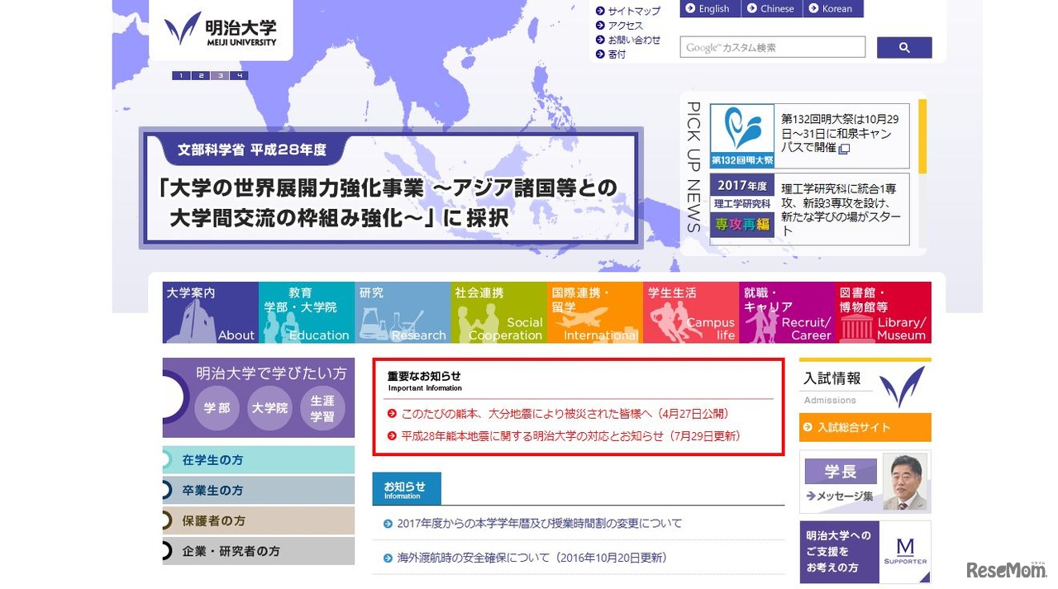Open the 就職・キャリア Recruit/Career menu
1058x589 pixels.
(787, 312)
